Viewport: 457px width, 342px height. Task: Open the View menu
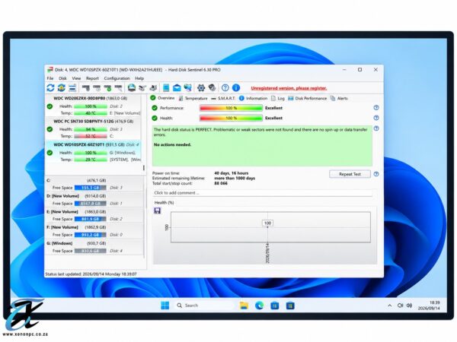coord(76,78)
